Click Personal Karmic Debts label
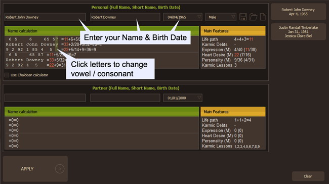The width and height of the screenshot is (329, 184). tap(215, 44)
